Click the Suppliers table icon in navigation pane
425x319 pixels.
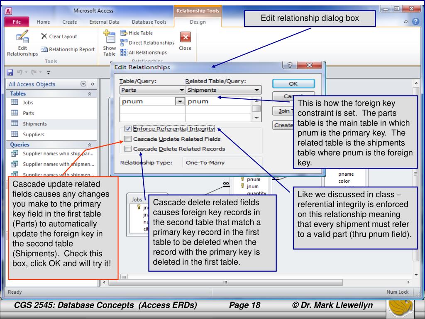pyautogui.click(x=15, y=134)
